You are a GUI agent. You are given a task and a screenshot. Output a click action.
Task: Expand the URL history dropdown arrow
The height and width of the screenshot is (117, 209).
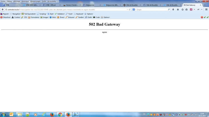tap(127, 10)
